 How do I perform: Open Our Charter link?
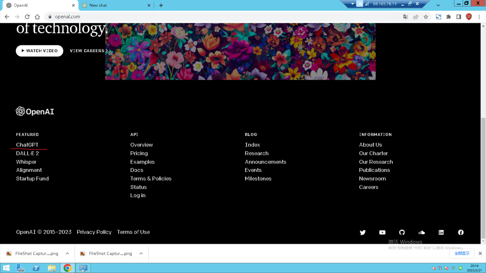pyautogui.click(x=373, y=153)
